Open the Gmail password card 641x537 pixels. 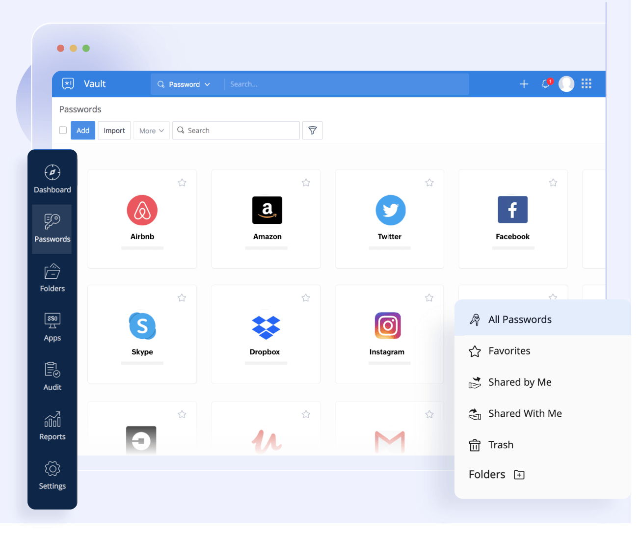tap(390, 429)
